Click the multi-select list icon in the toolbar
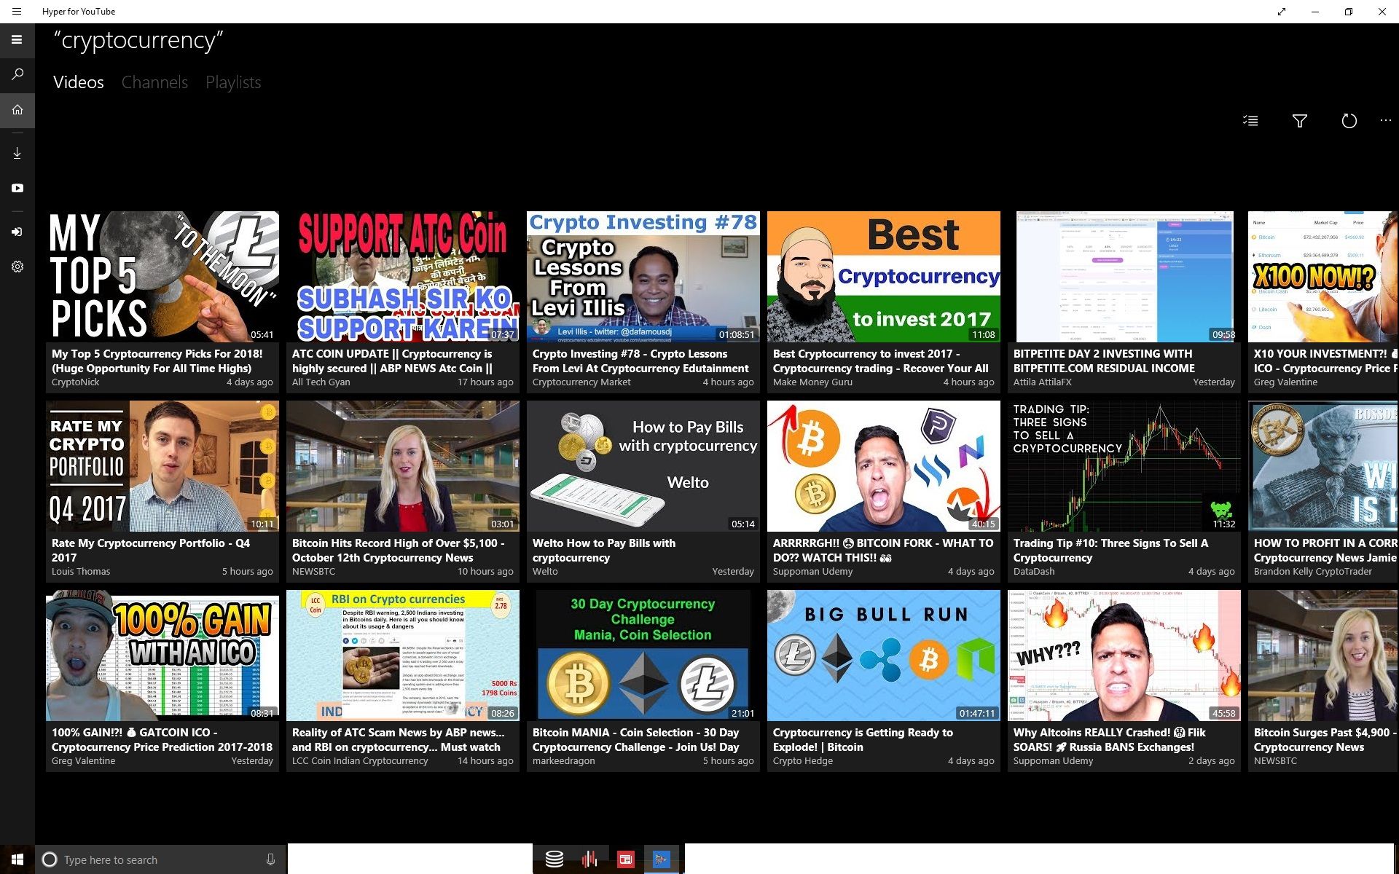Screen dimensions: 1399x874 coord(1250,121)
